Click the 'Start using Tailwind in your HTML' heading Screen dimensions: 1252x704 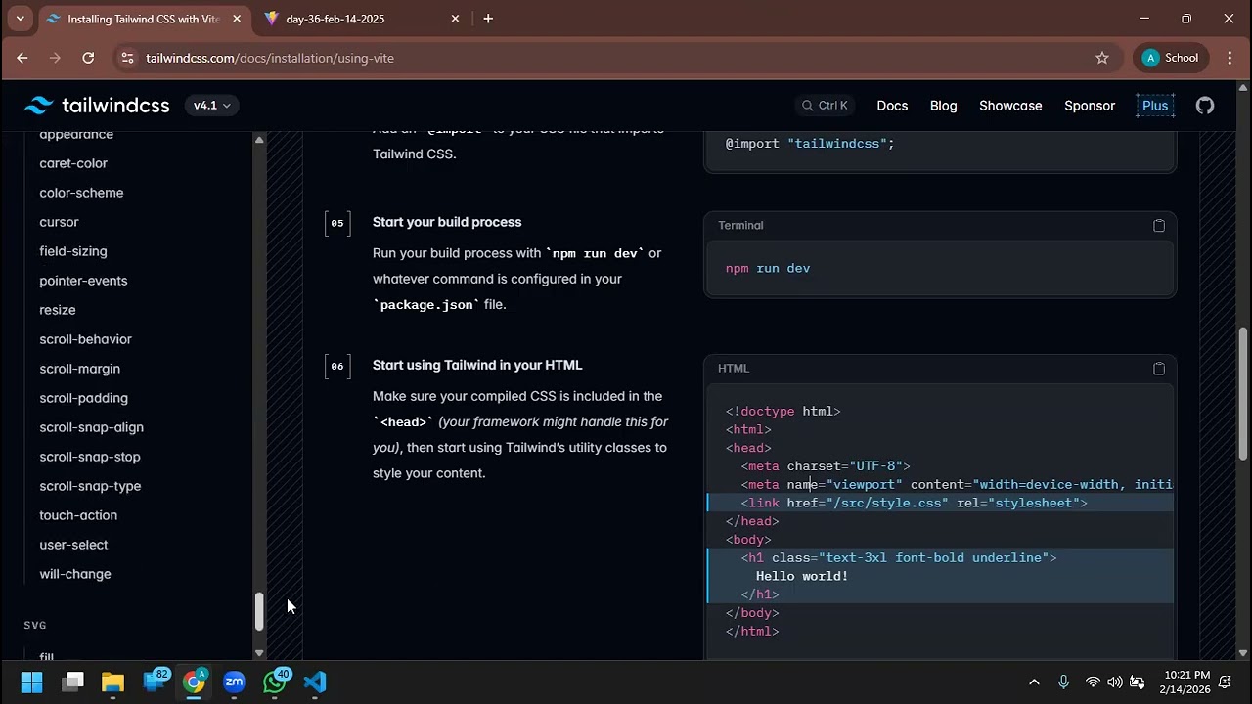click(x=477, y=365)
